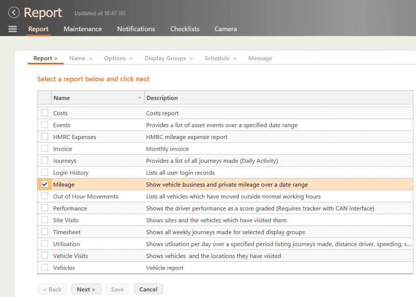Open the Camera tab
Screen dimensions: 416x297
coord(225,29)
